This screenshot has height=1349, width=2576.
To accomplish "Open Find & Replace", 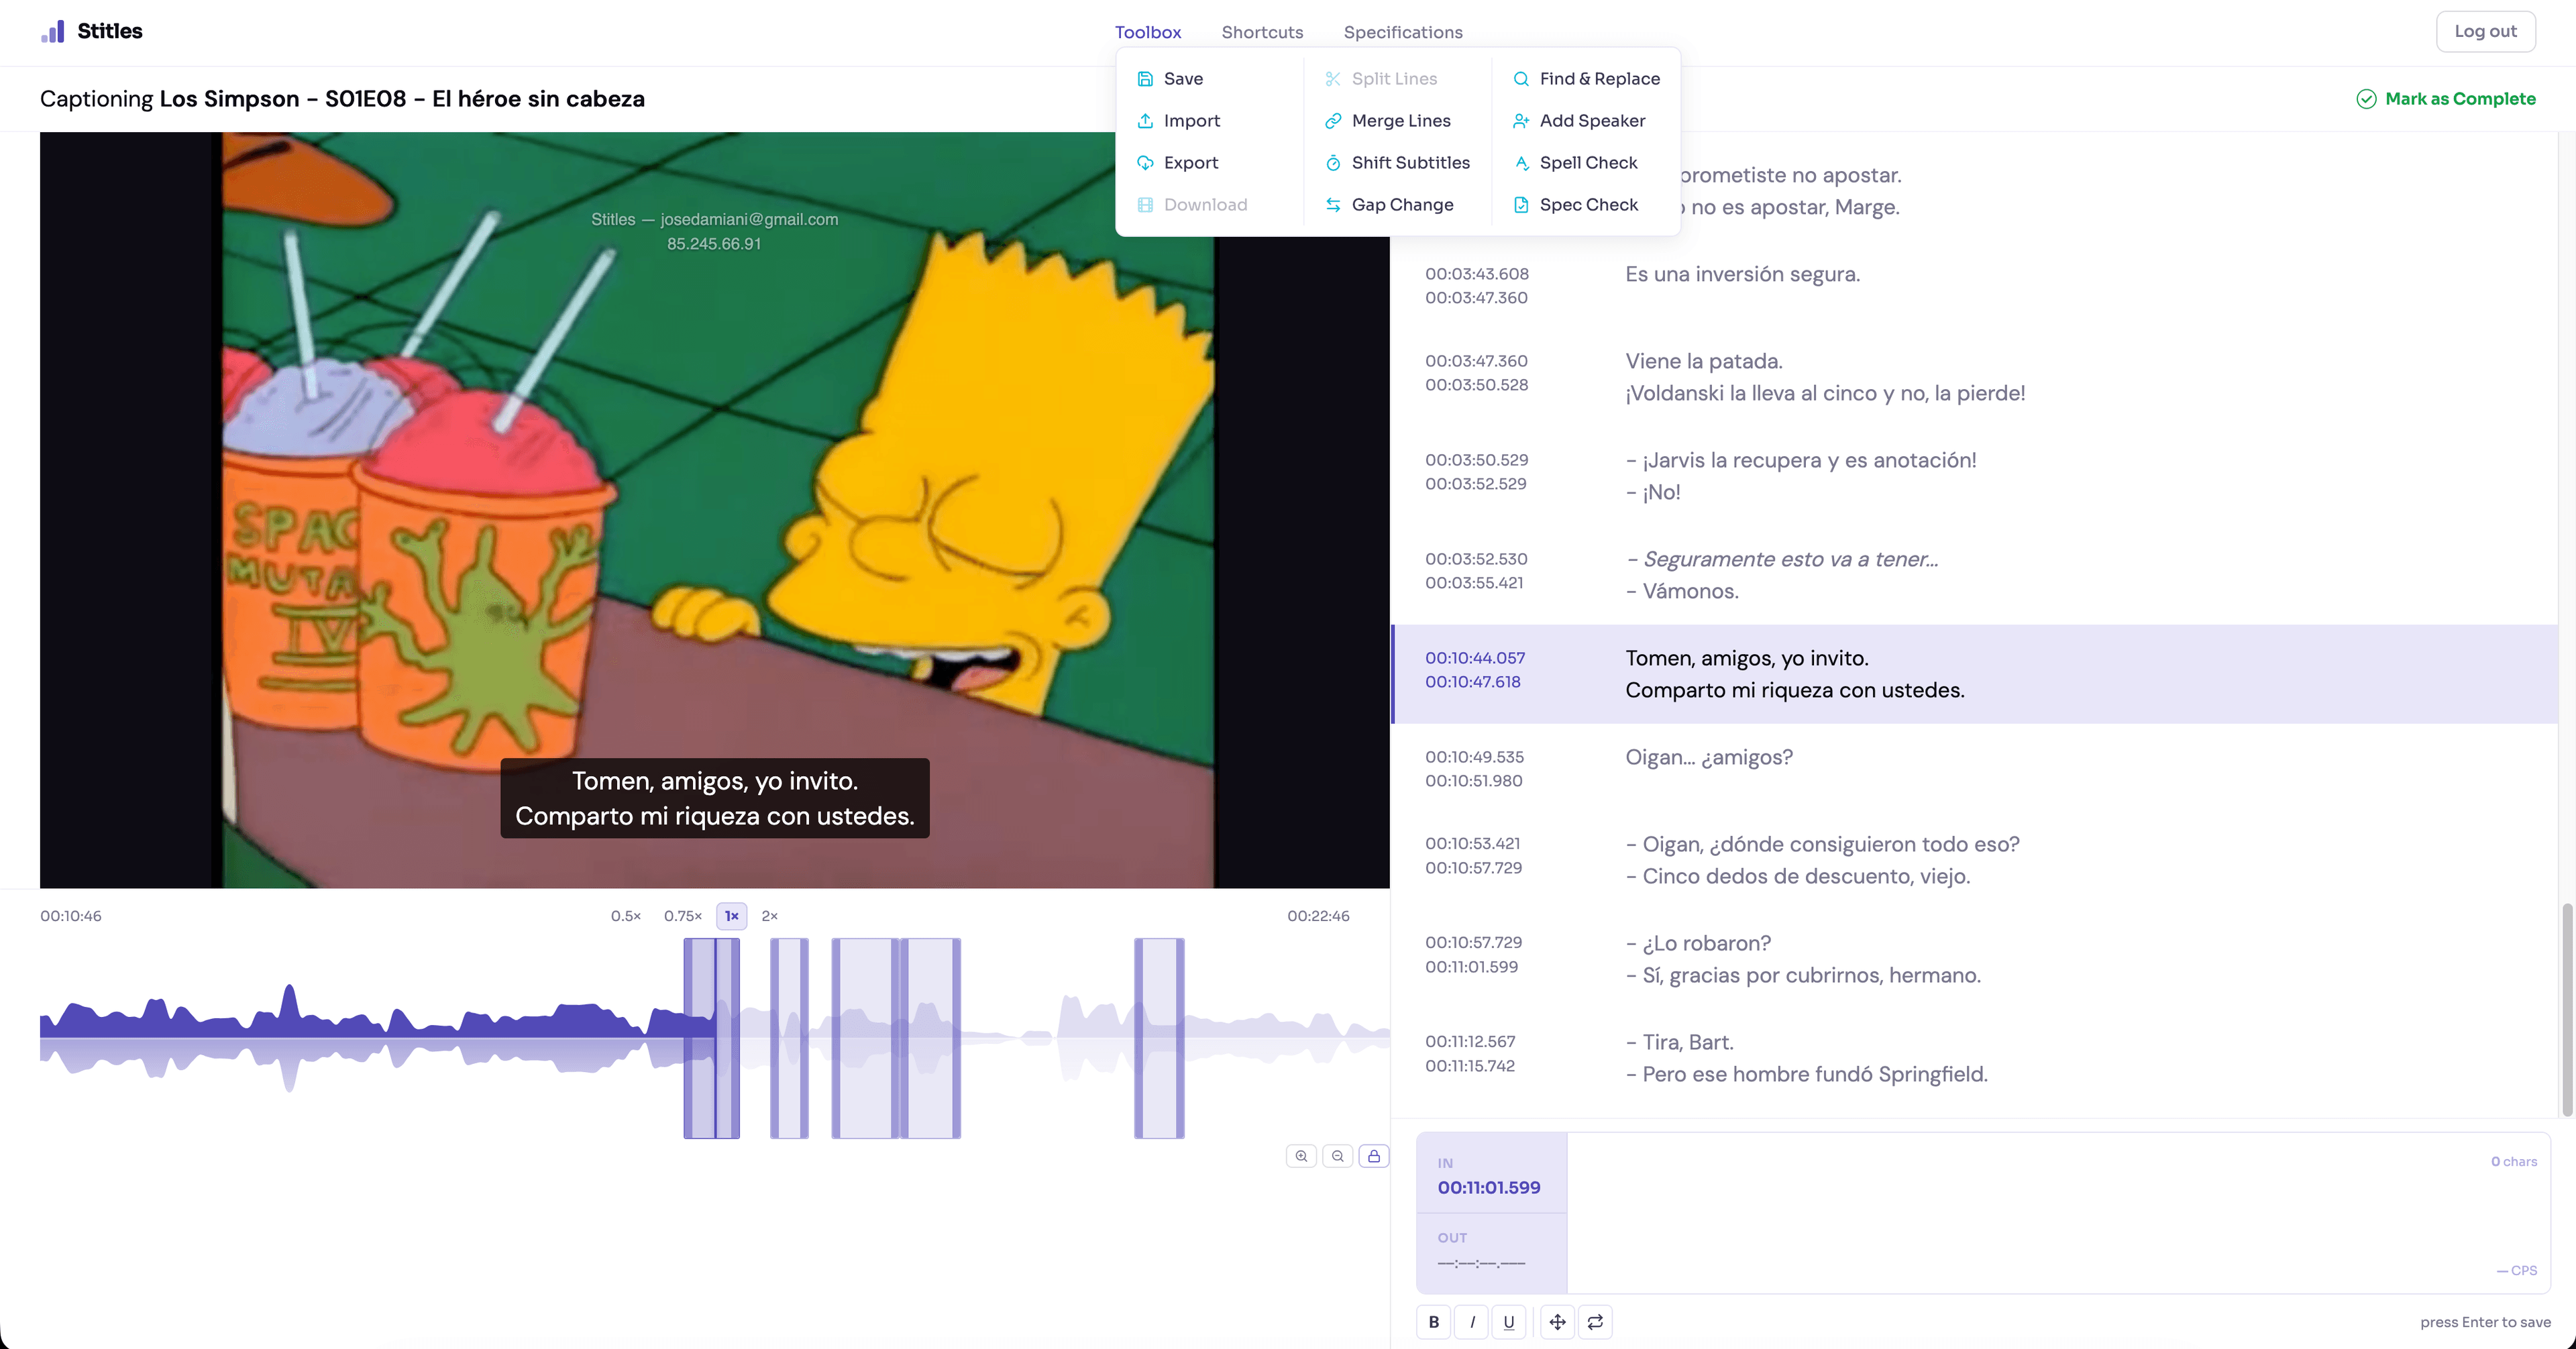I will pyautogui.click(x=1587, y=79).
